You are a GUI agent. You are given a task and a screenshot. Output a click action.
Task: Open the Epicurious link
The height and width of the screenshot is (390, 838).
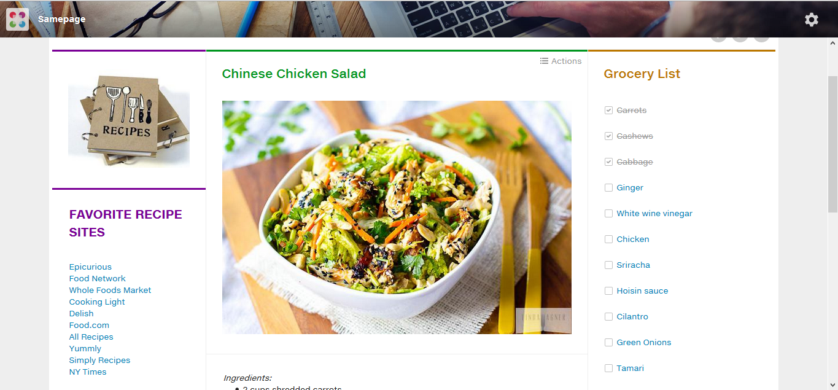[x=90, y=267]
